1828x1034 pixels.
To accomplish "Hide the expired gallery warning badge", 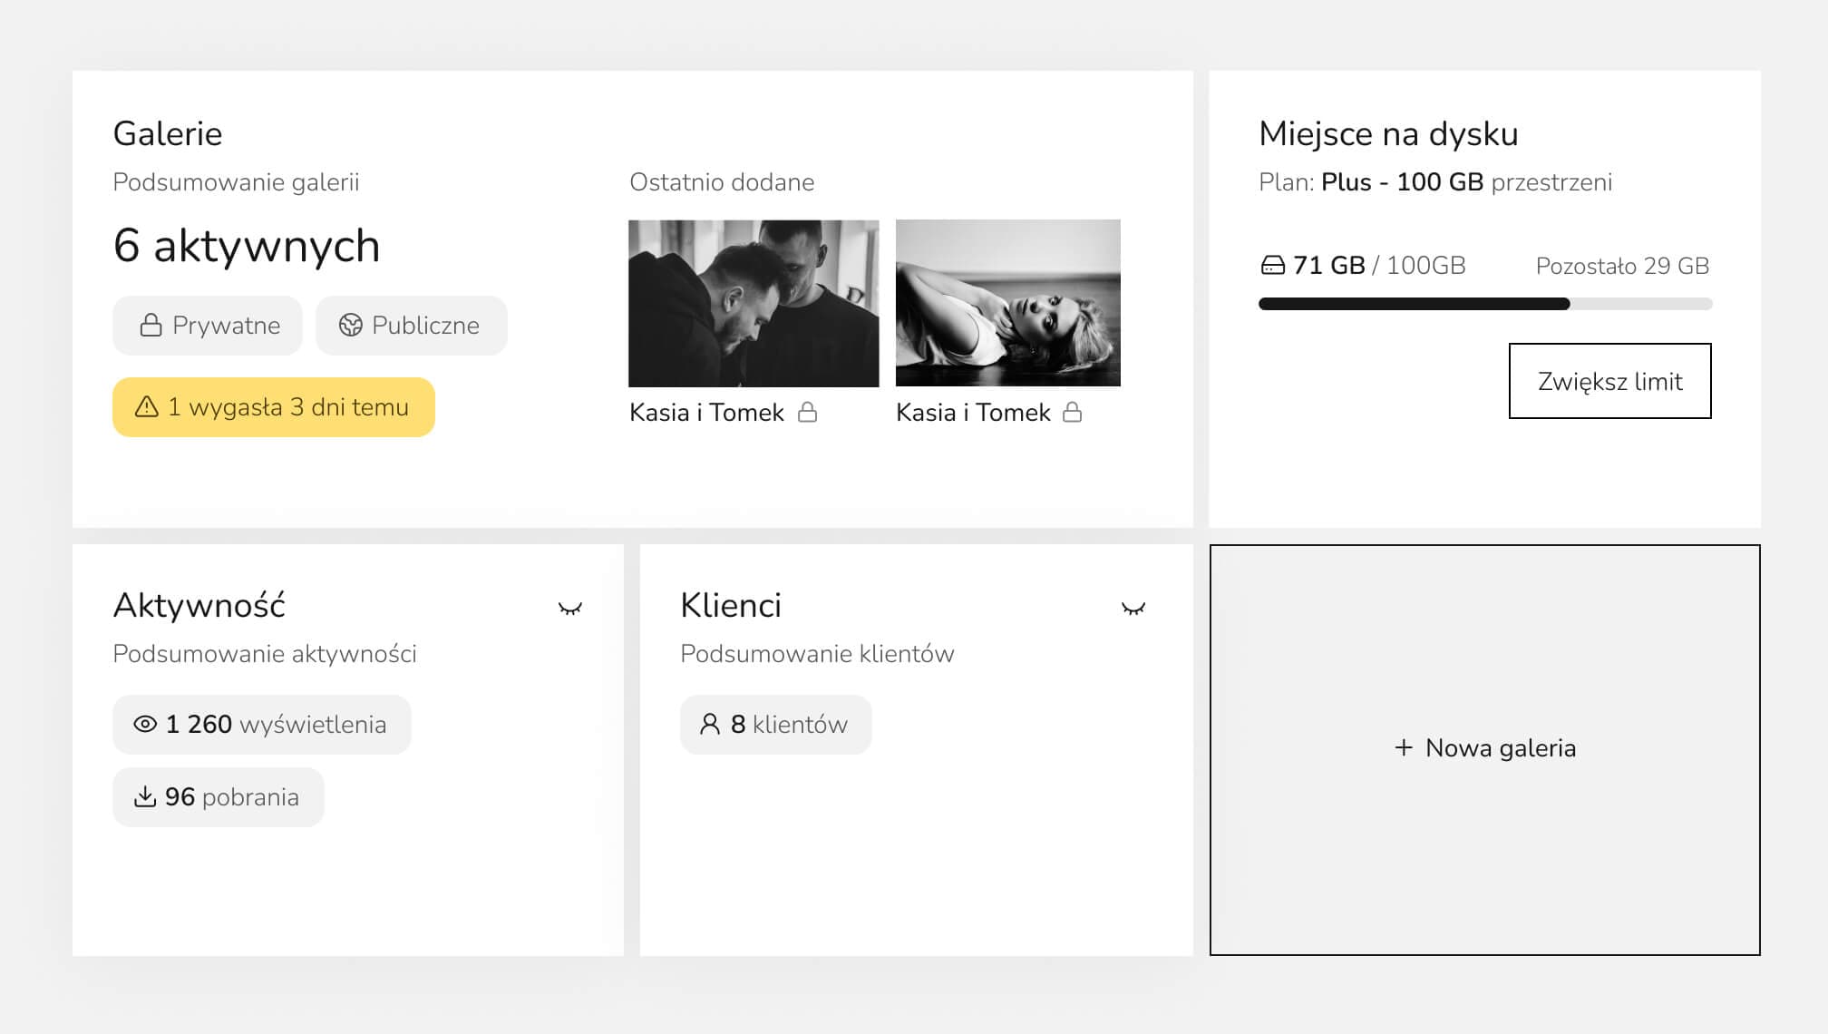I will click(273, 407).
